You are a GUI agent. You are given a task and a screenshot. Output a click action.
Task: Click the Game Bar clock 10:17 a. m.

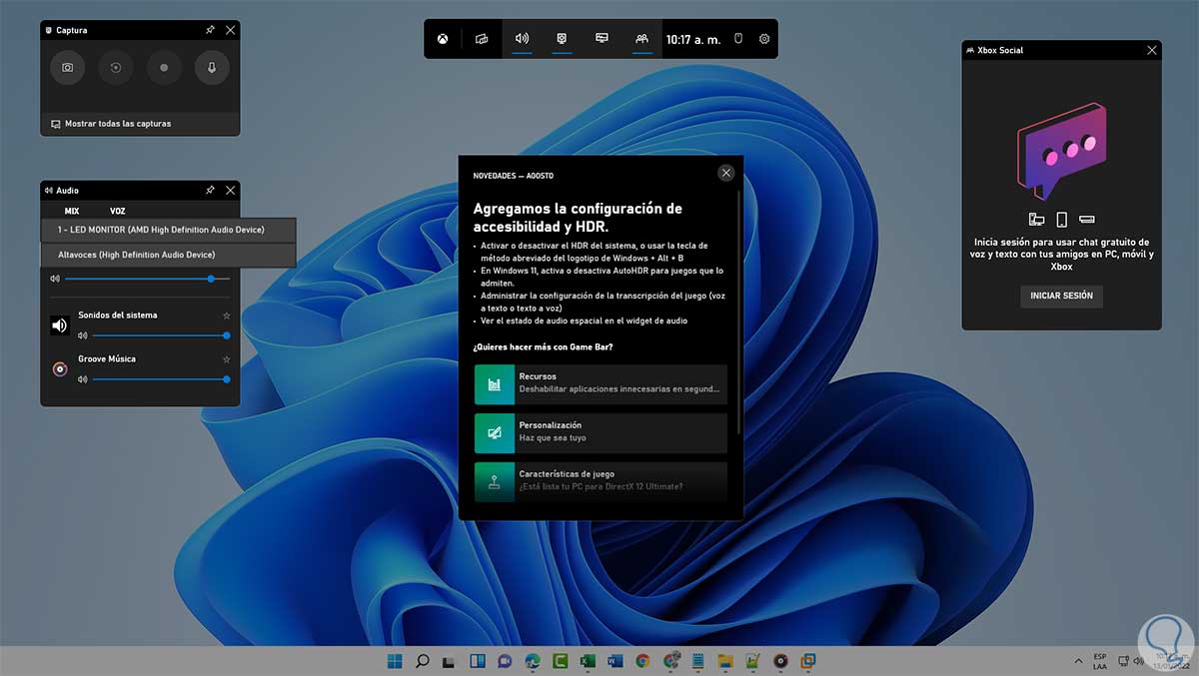tap(692, 39)
